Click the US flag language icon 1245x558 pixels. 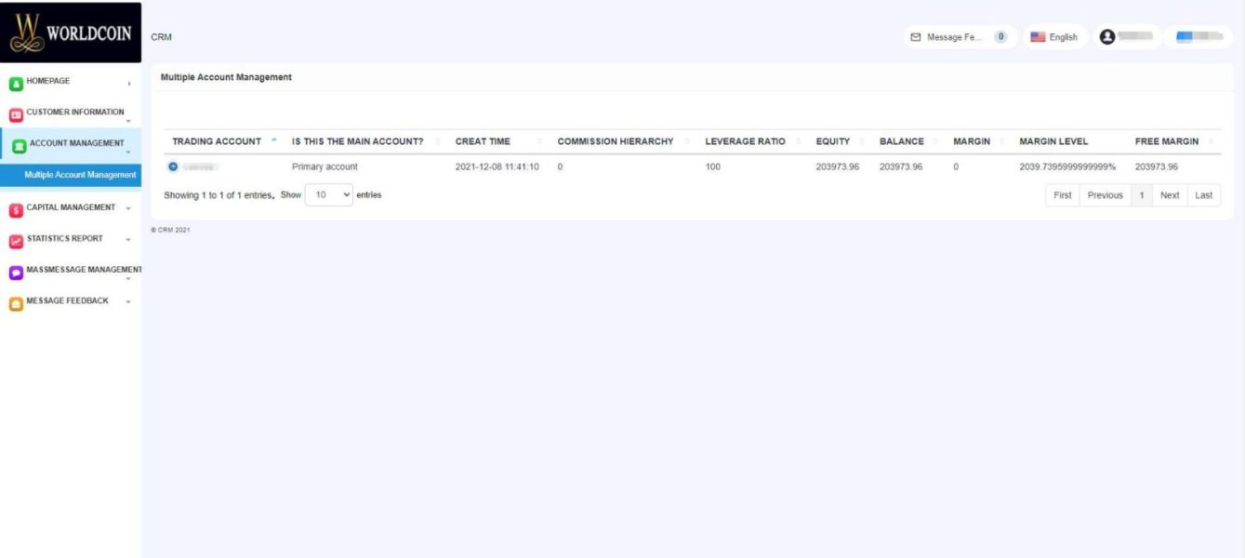pyautogui.click(x=1038, y=37)
